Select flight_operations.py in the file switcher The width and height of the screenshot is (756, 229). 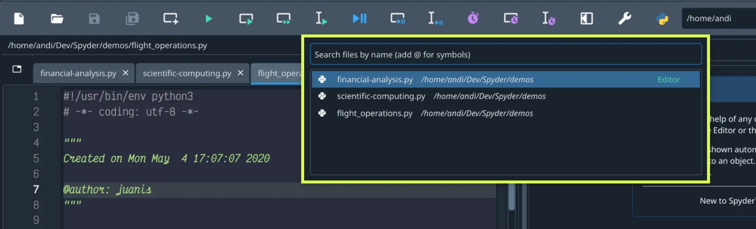click(506, 113)
